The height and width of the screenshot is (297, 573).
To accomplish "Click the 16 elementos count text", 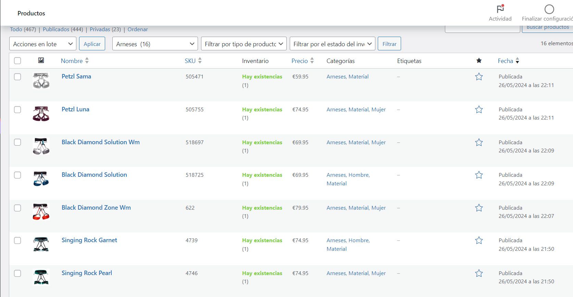I will (x=557, y=44).
